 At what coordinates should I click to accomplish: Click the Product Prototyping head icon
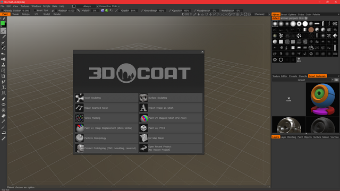pos(79,148)
